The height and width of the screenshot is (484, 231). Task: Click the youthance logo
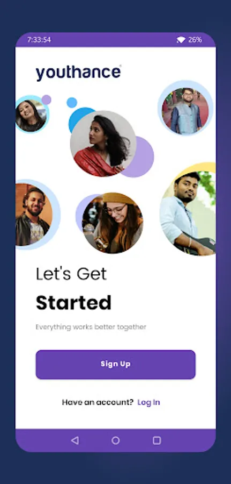[x=78, y=73]
